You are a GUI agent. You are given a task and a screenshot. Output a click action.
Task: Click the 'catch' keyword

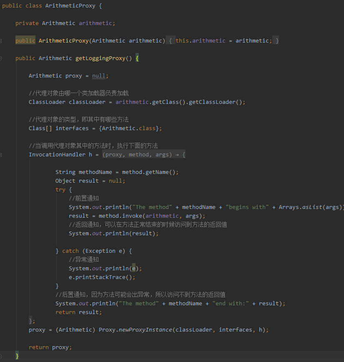(x=70, y=251)
